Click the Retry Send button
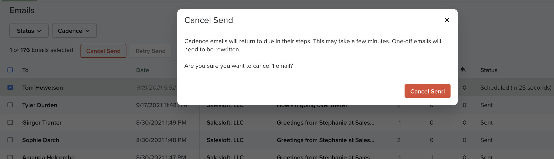 click(x=150, y=51)
